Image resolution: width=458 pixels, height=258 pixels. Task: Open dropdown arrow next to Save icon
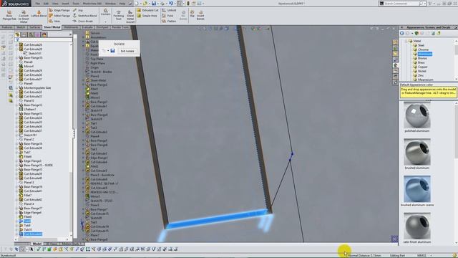coord(157,4)
